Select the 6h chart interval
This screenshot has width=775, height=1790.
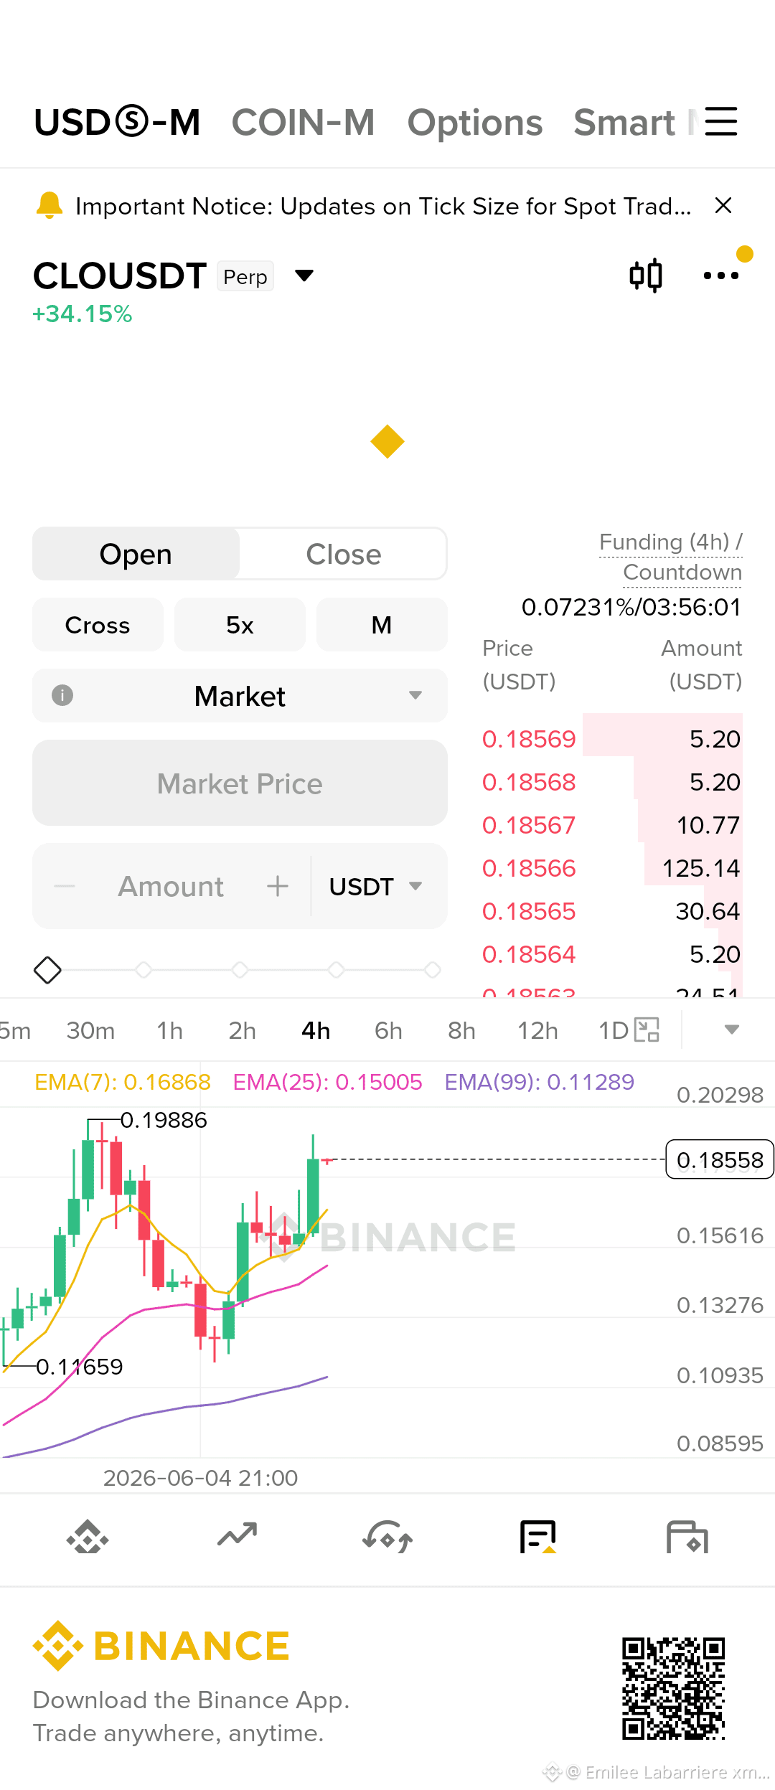click(388, 1030)
